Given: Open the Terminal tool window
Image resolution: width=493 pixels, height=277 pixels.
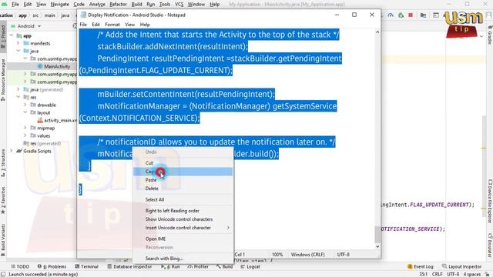Looking at the screenshot, I should click(x=87, y=267).
